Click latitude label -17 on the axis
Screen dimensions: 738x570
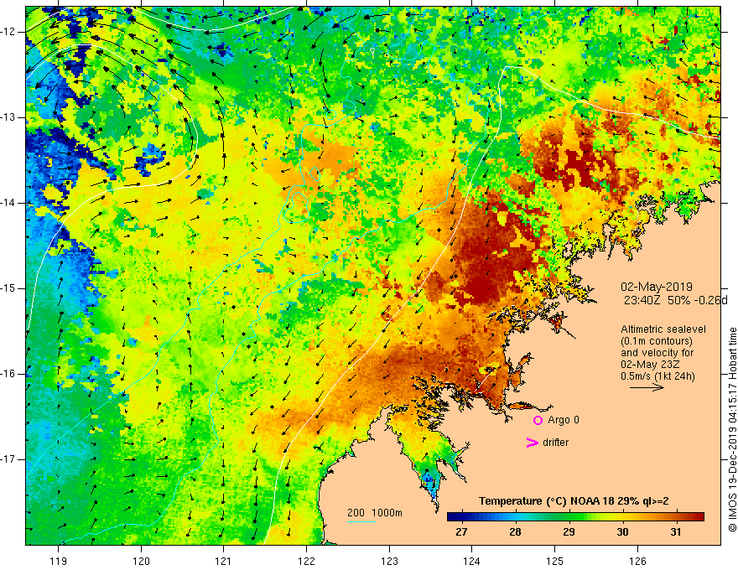8,459
